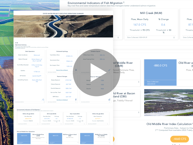The width and height of the screenshot is (193, 145).
Task: Click info icon beside Environmental Indicators heading
Action: pos(124,2)
